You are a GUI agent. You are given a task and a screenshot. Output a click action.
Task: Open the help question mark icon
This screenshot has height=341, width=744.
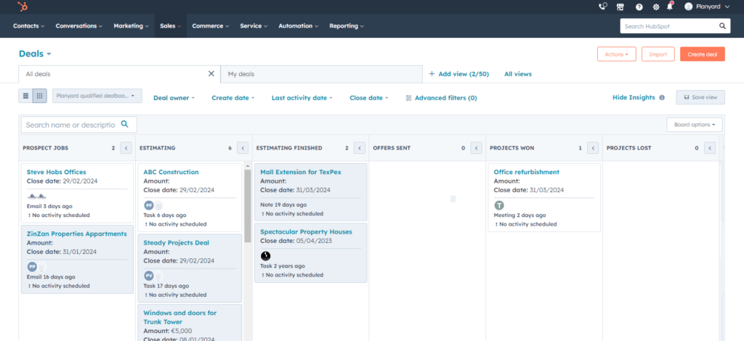(639, 7)
